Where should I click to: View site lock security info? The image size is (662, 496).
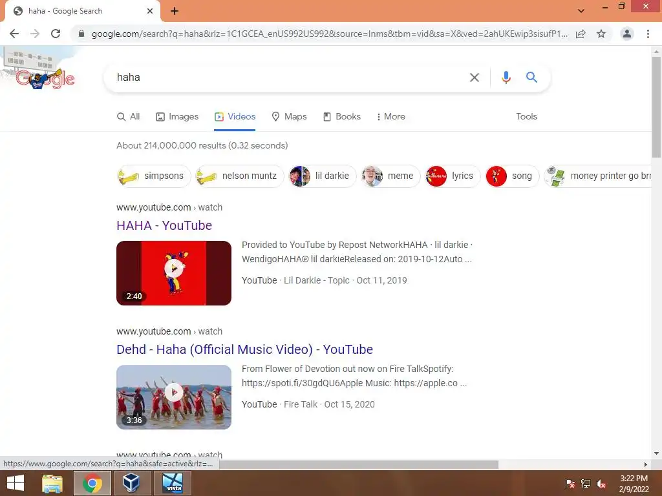click(81, 34)
